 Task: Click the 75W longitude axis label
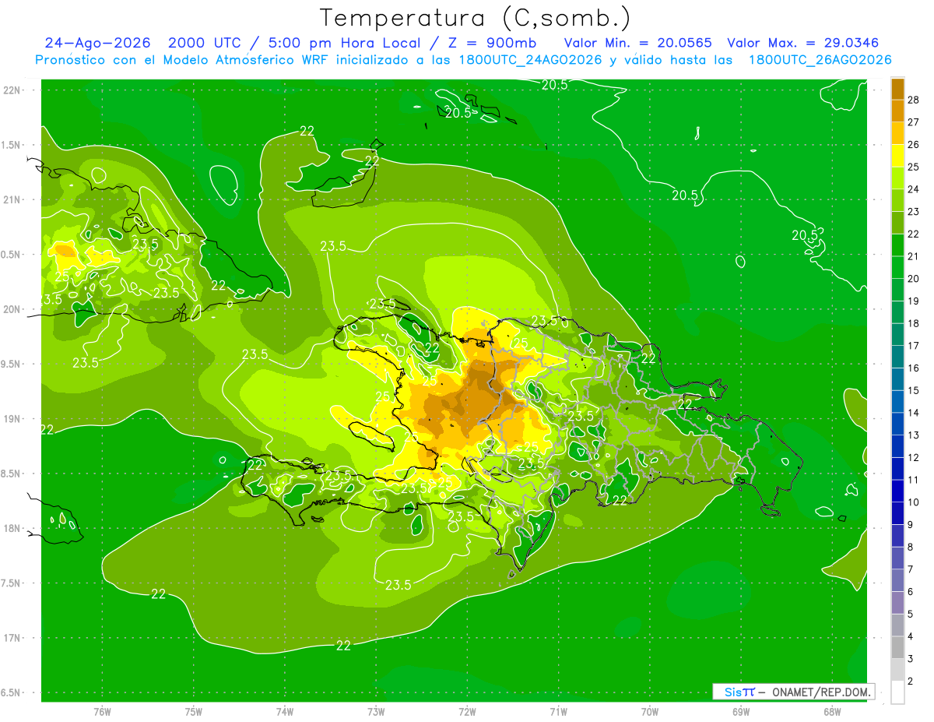(194, 711)
